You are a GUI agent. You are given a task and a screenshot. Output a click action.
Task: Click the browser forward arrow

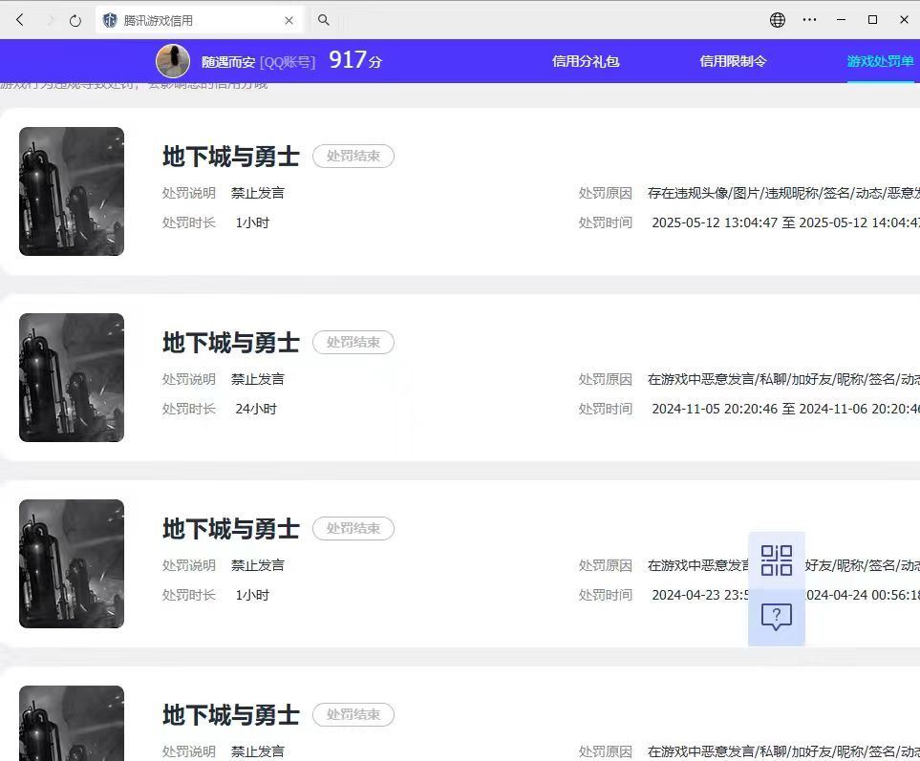tap(50, 20)
